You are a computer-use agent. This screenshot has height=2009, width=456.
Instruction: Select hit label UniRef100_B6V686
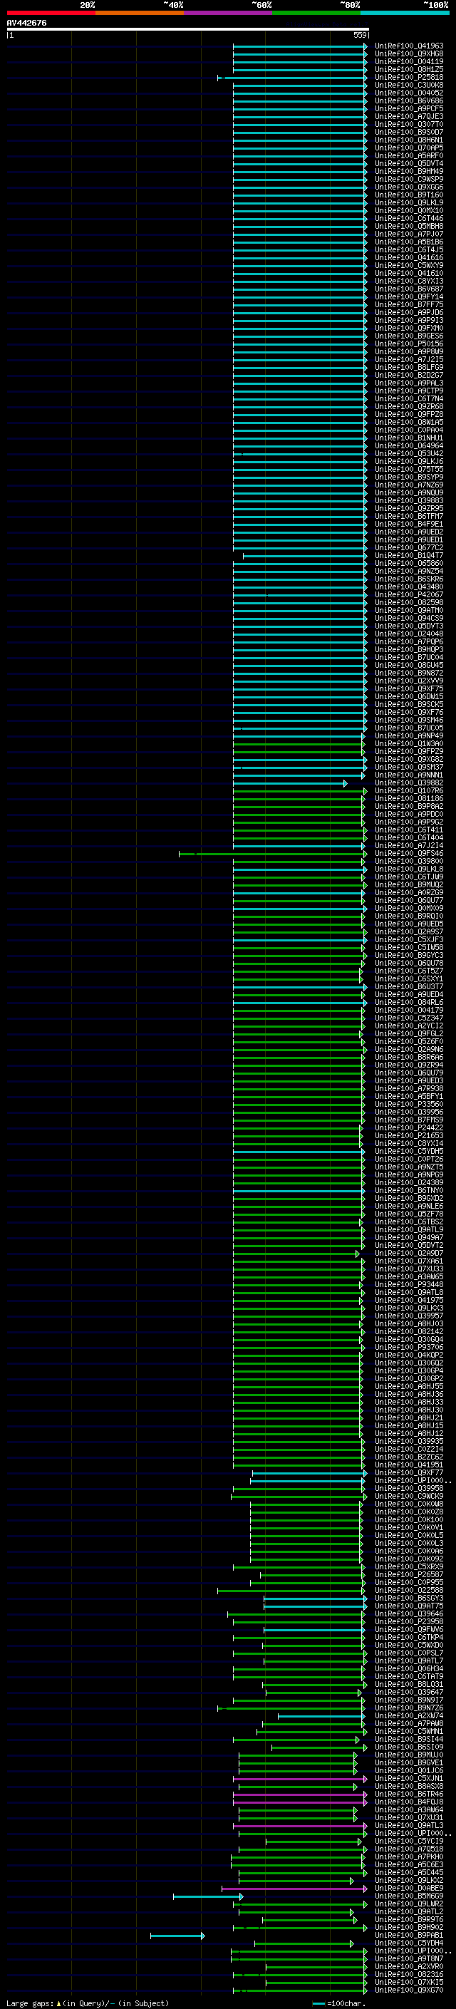(408, 100)
